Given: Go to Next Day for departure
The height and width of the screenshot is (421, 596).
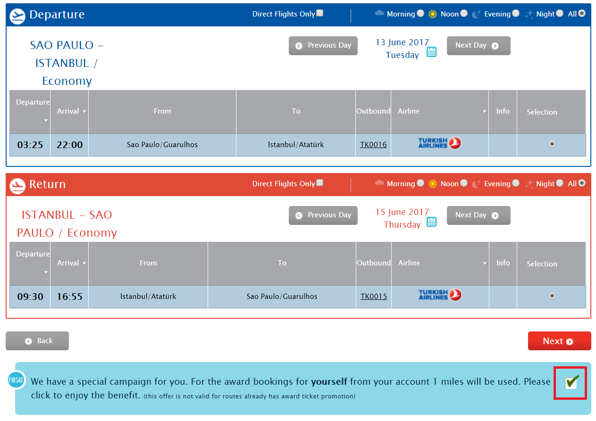Looking at the screenshot, I should point(478,46).
